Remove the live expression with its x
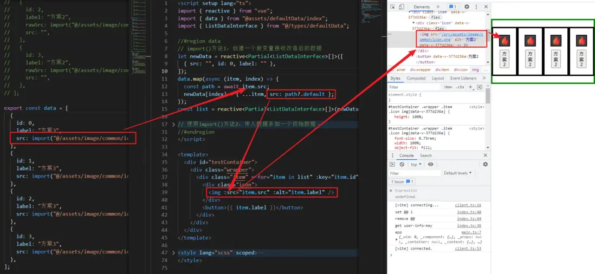 tap(391, 191)
